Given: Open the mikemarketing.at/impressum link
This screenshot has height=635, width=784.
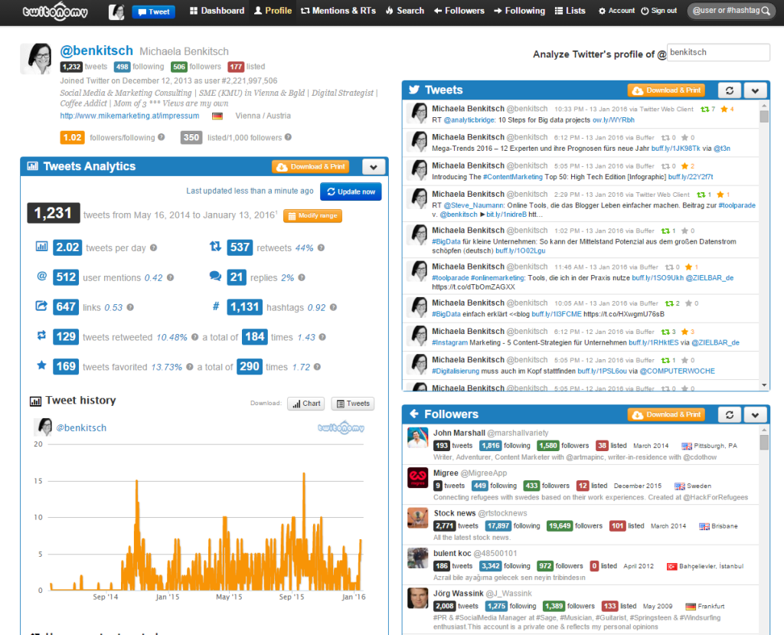Looking at the screenshot, I should 129,116.
